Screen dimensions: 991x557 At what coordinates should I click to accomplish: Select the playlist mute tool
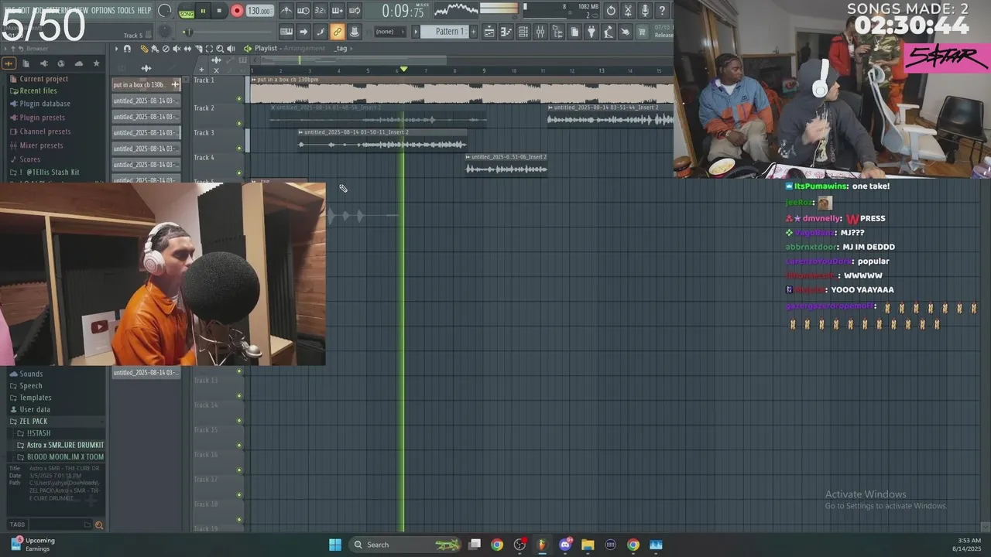click(x=177, y=49)
